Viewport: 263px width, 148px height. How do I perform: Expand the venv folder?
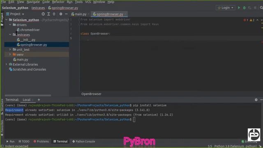pyautogui.click(x=10, y=54)
